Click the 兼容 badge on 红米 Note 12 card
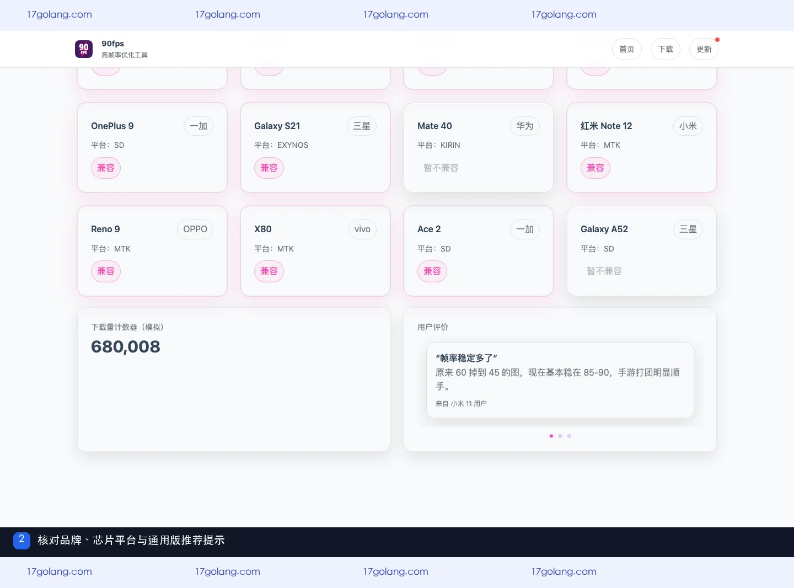 tap(595, 168)
